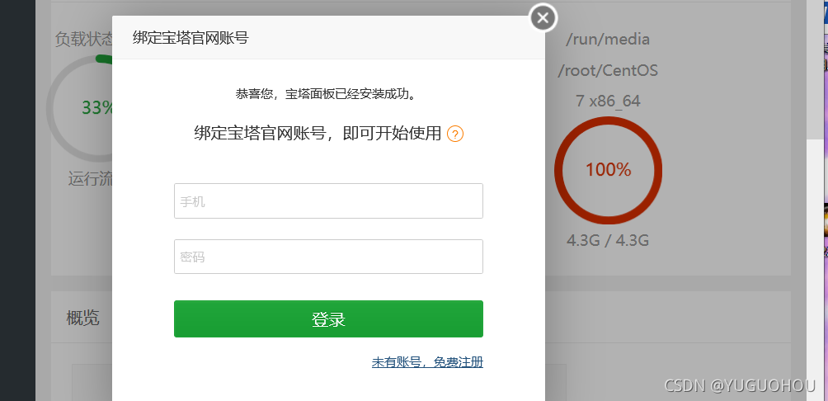The image size is (828, 401).
Task: Click the 100% red disk usage ring
Action: tap(608, 170)
